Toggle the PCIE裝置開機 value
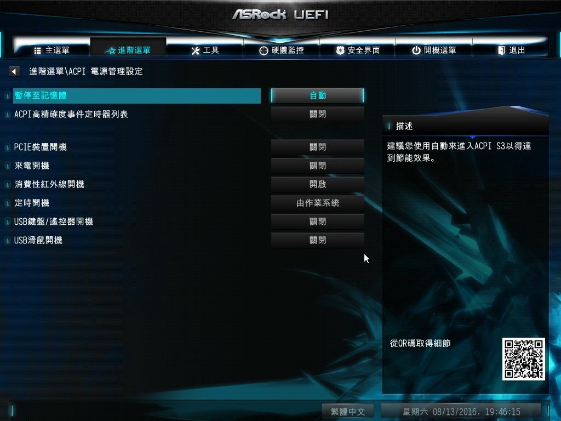 [317, 147]
